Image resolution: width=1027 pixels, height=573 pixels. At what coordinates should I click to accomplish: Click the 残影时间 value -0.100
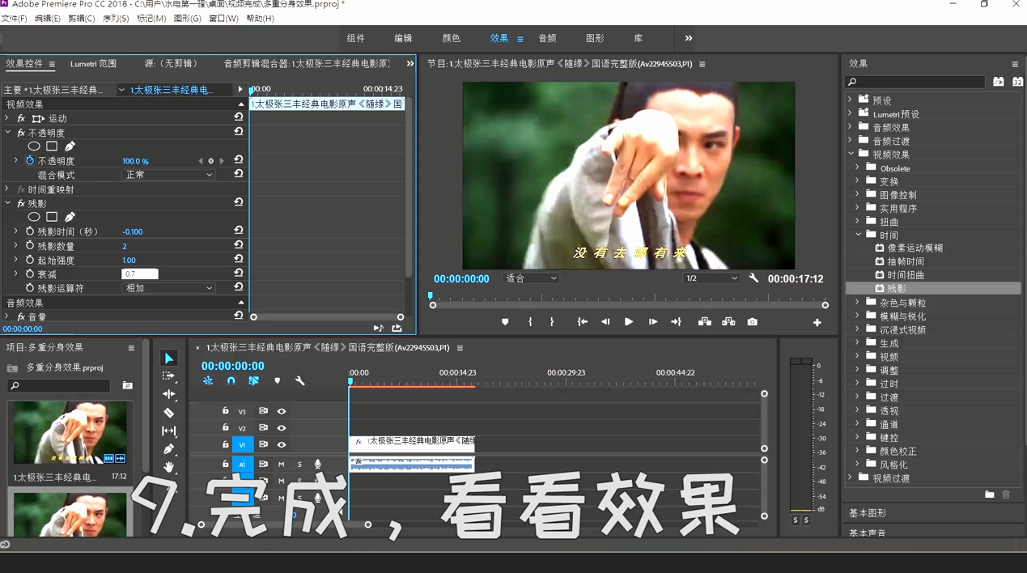click(x=133, y=231)
